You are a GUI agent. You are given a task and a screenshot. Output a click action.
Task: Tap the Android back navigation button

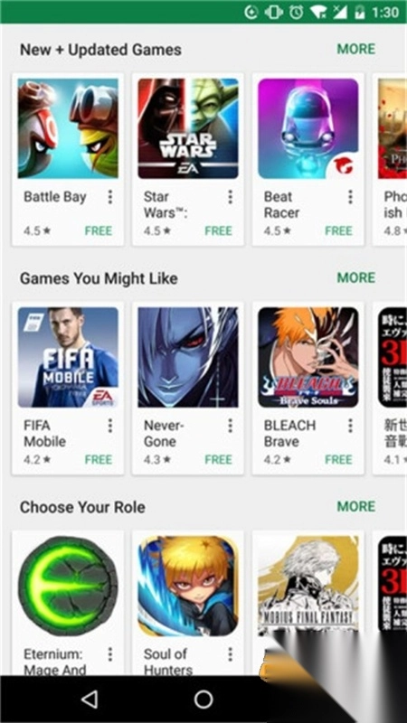tap(89, 699)
